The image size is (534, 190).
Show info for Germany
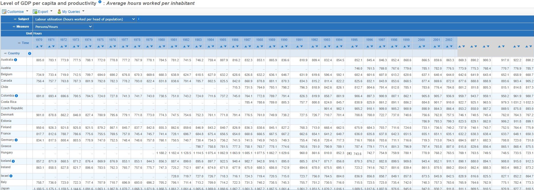click(16, 140)
